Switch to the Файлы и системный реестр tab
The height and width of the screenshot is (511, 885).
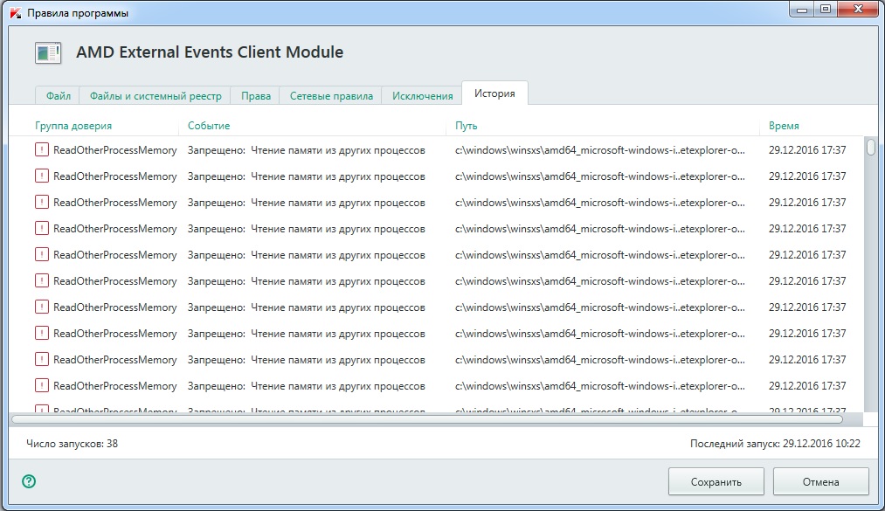156,96
